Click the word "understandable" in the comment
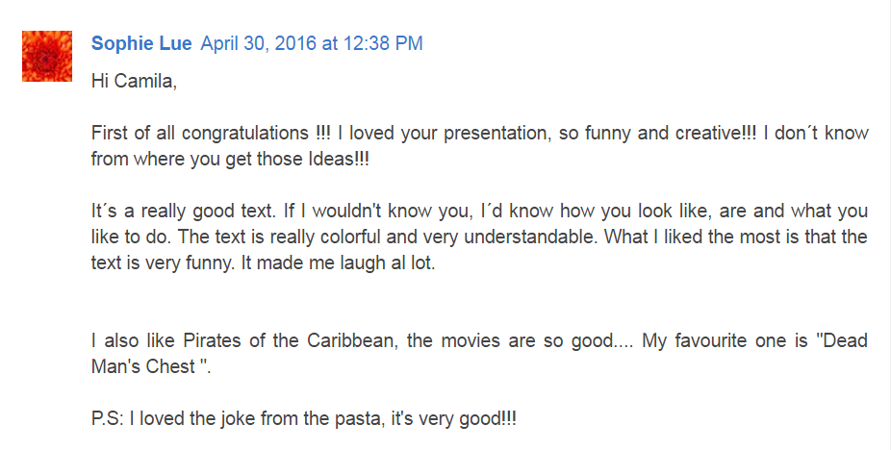The image size is (891, 450). [x=529, y=237]
